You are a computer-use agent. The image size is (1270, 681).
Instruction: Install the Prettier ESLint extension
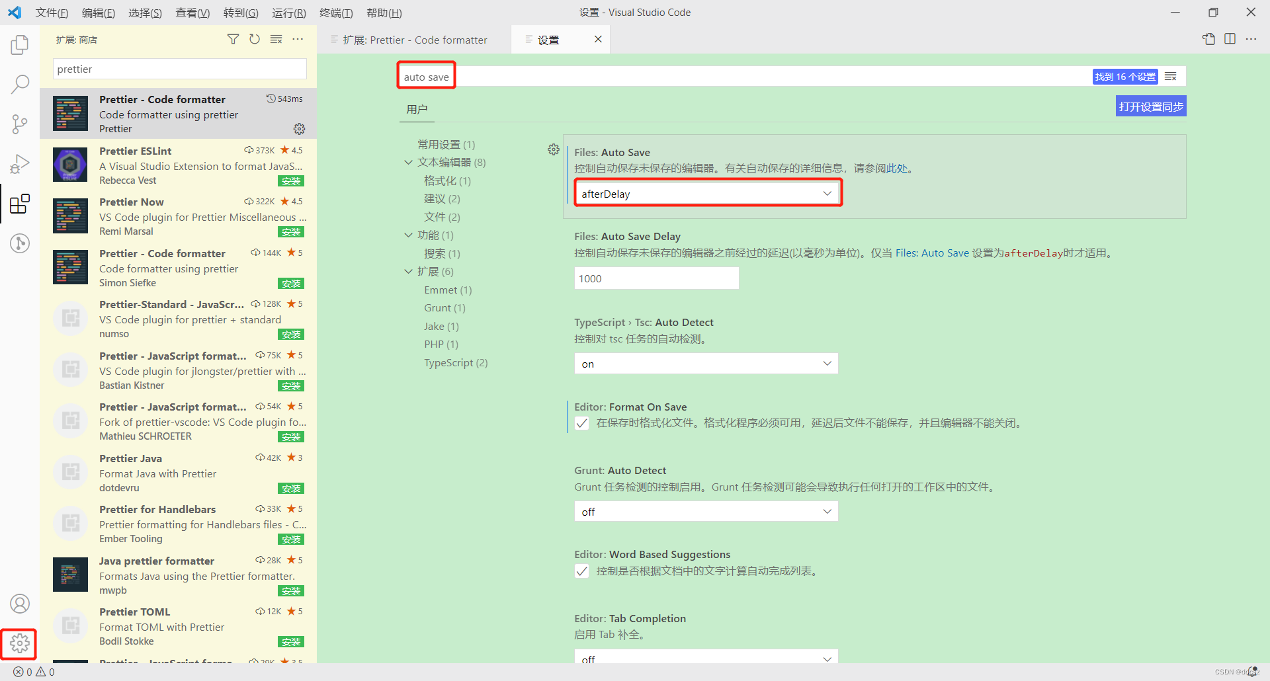point(291,181)
